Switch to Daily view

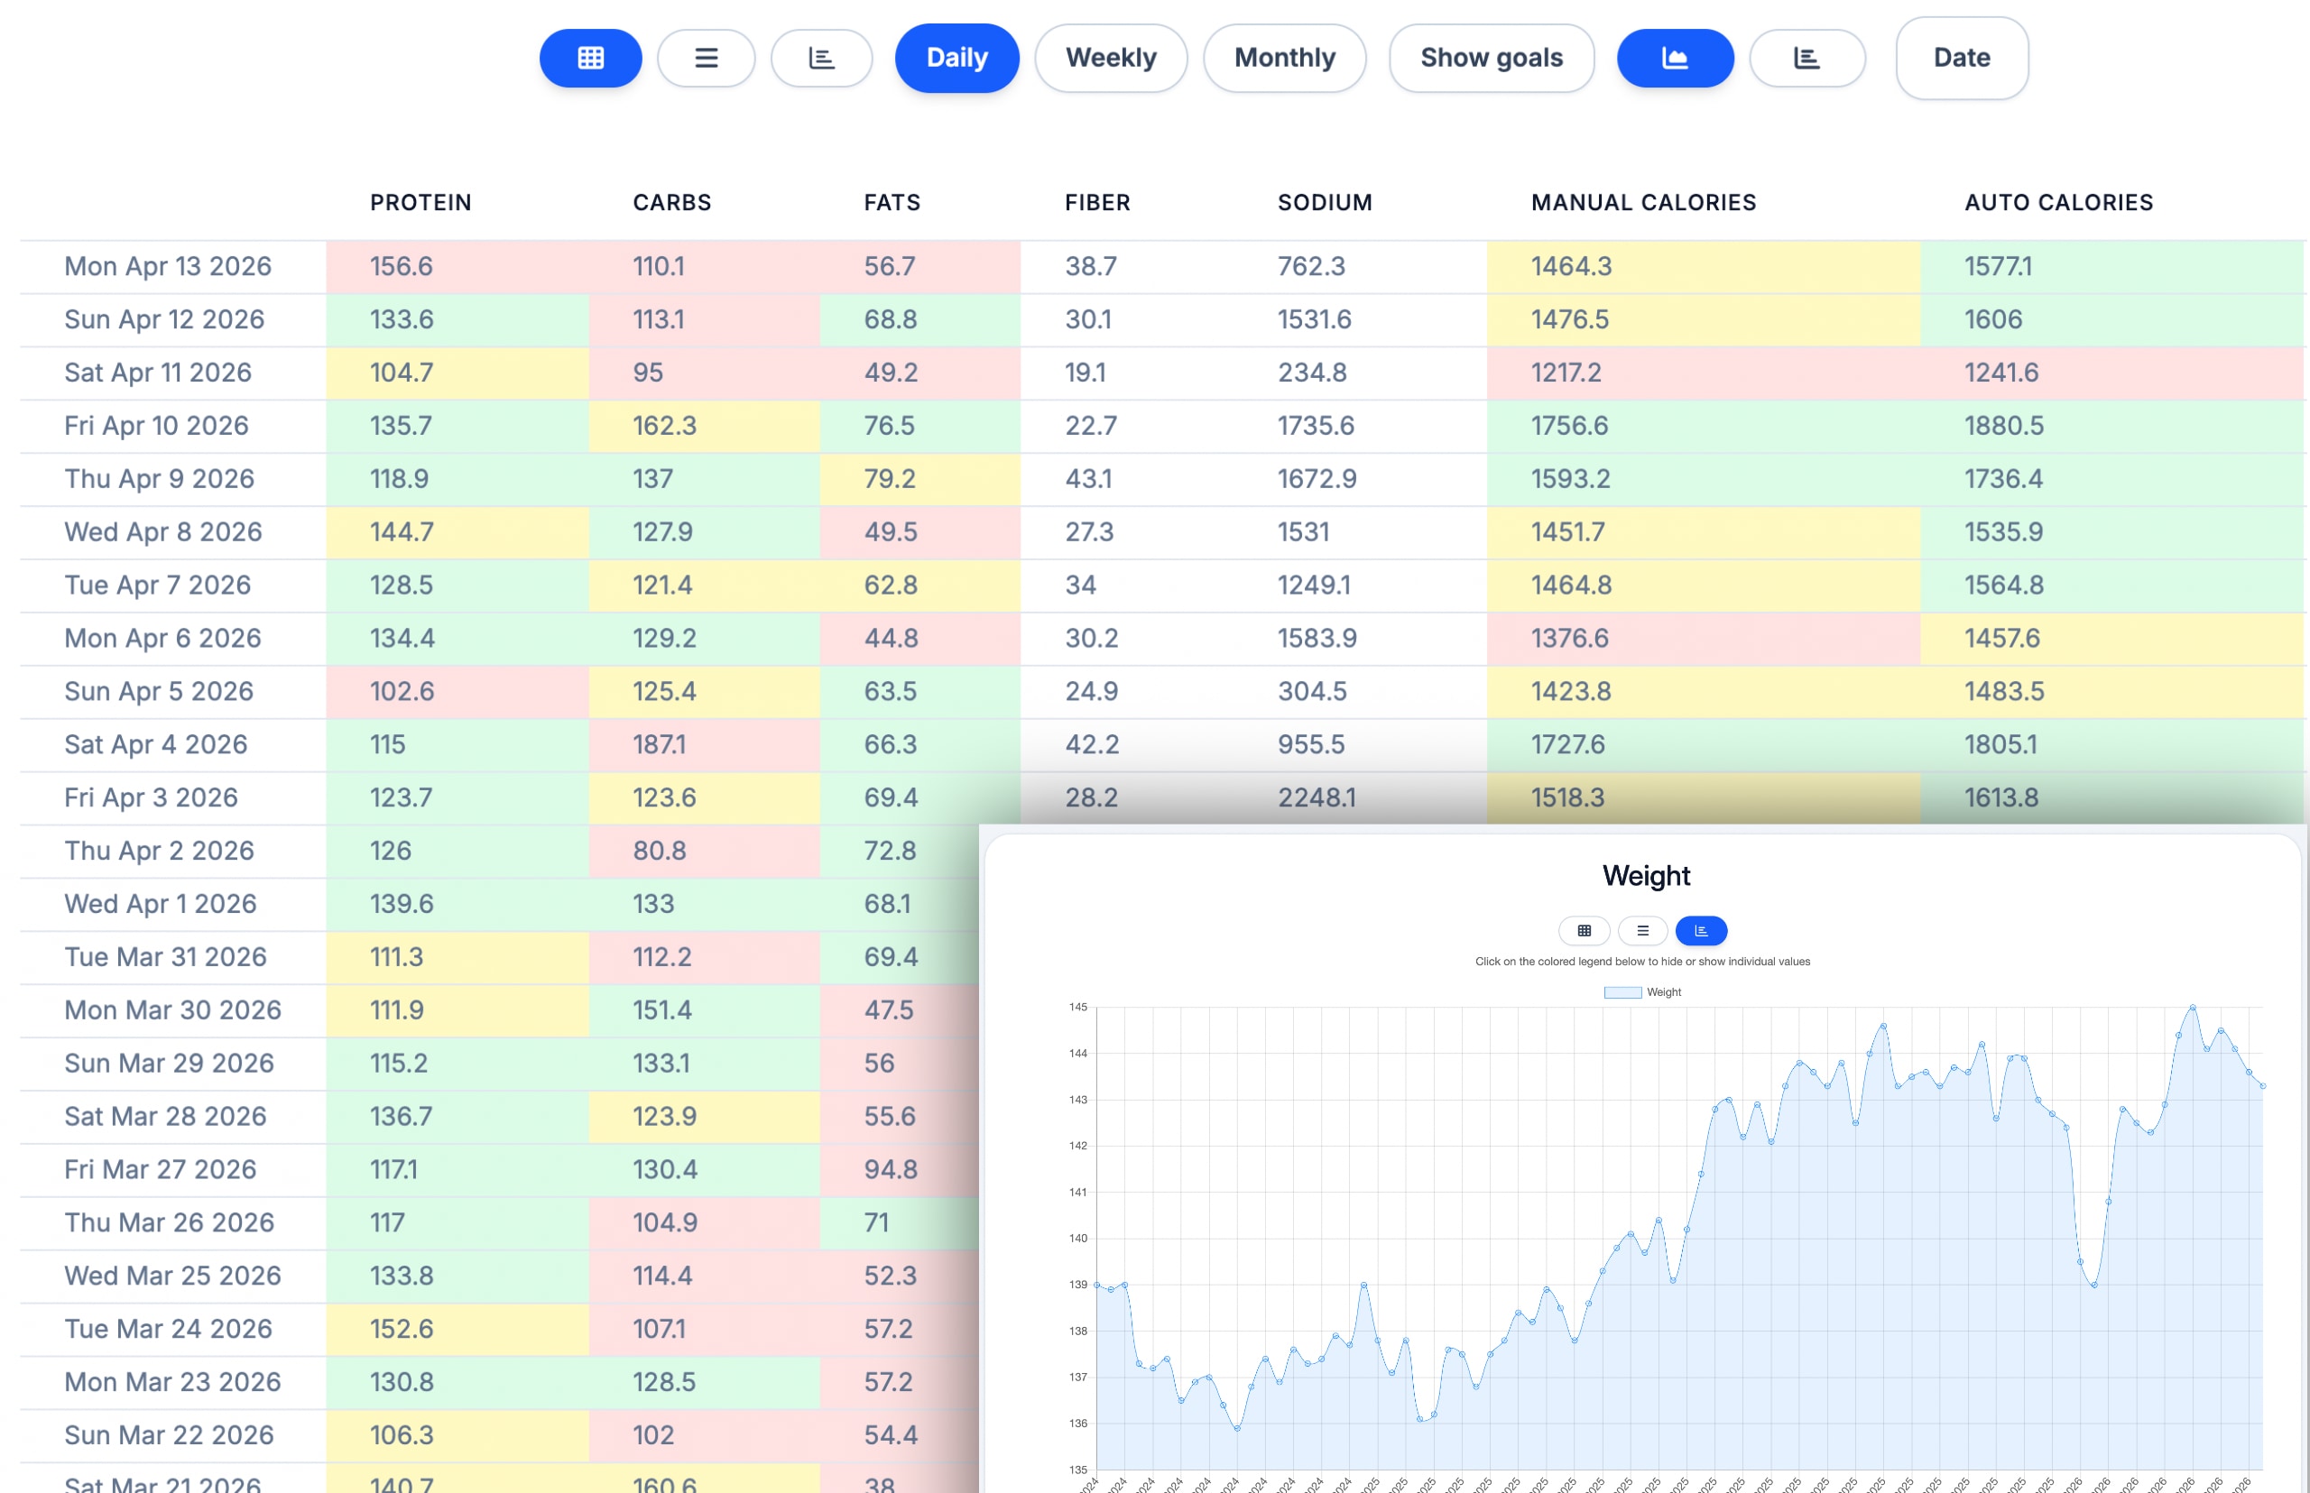coord(956,58)
